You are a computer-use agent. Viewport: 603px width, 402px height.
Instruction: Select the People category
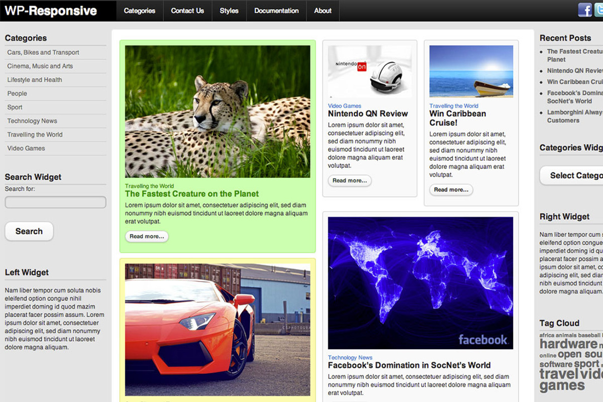(17, 93)
